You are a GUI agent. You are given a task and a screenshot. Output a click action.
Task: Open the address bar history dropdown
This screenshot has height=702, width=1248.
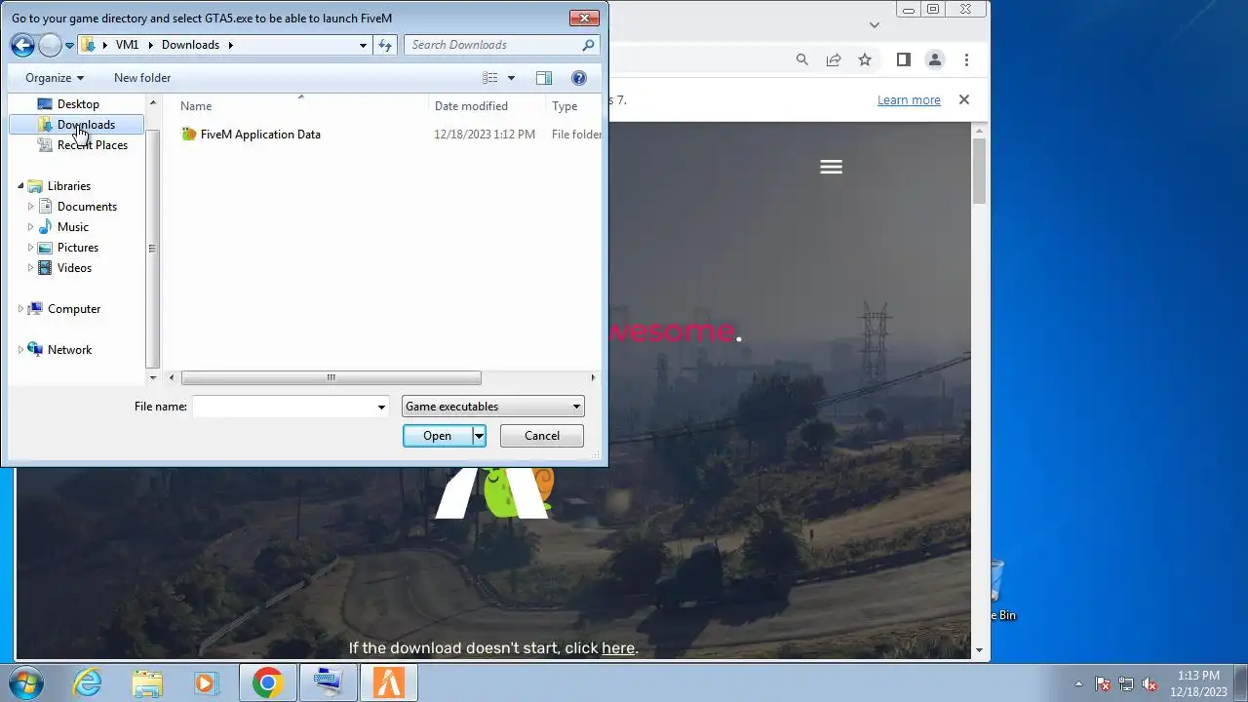(363, 45)
